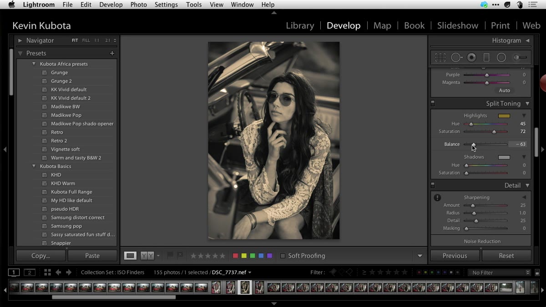Switch to Loupe view in toolbar

click(x=131, y=256)
